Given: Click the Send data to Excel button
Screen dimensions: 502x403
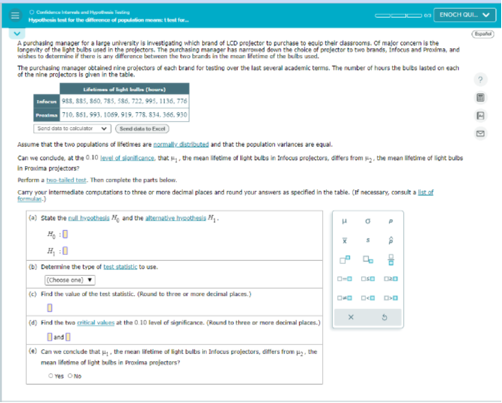Looking at the screenshot, I should coord(142,128).
